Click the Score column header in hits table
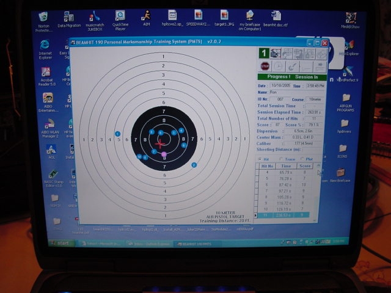The width and height of the screenshot is (391, 293). (305, 166)
